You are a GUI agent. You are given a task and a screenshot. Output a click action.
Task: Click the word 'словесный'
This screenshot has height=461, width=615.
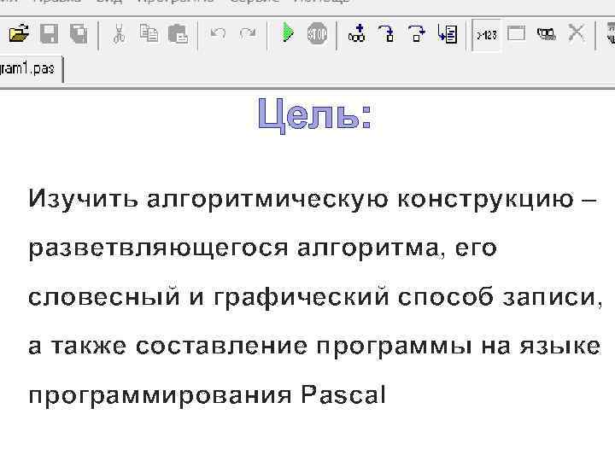click(104, 297)
